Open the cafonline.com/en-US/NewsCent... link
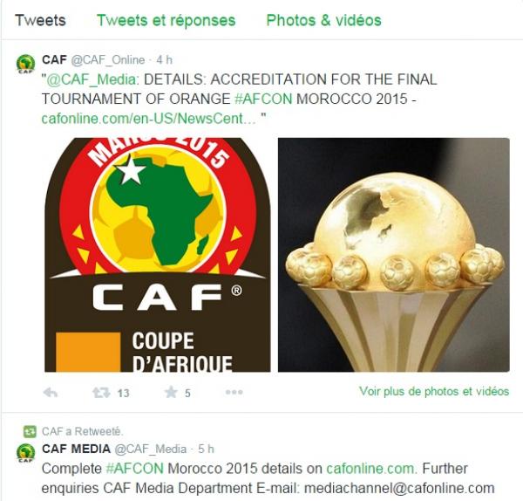Image resolution: width=523 pixels, height=501 pixels. point(148,119)
